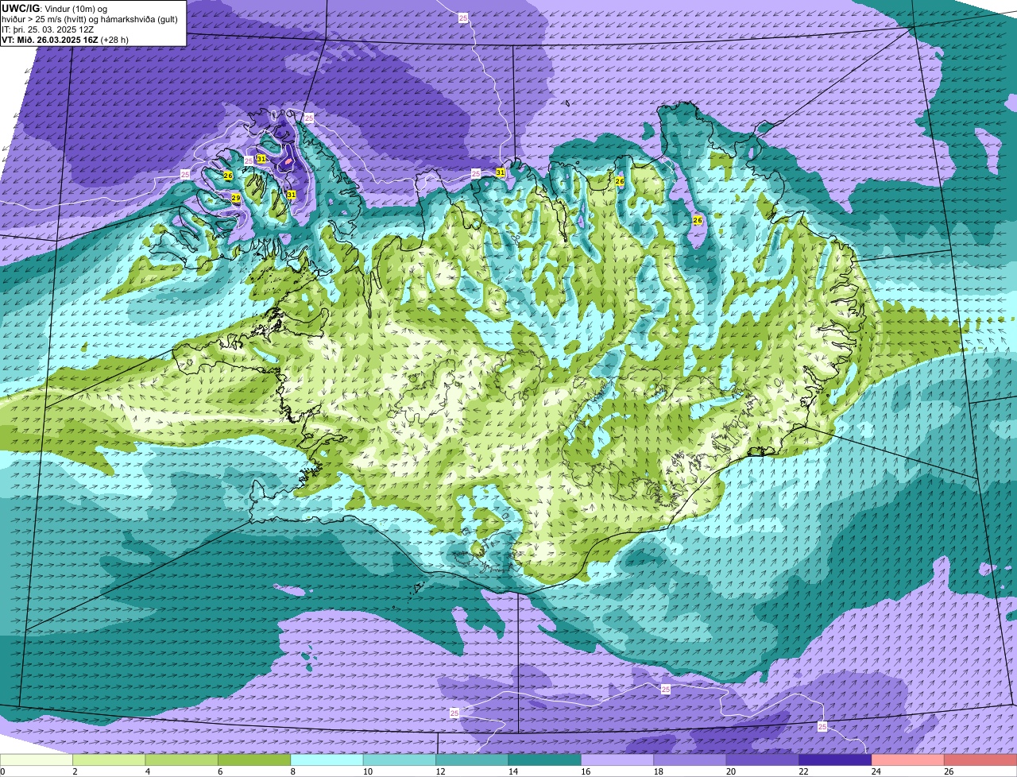Pick the 16–18 m/s lavender legend swatch
The image size is (1017, 777).
[617, 760]
